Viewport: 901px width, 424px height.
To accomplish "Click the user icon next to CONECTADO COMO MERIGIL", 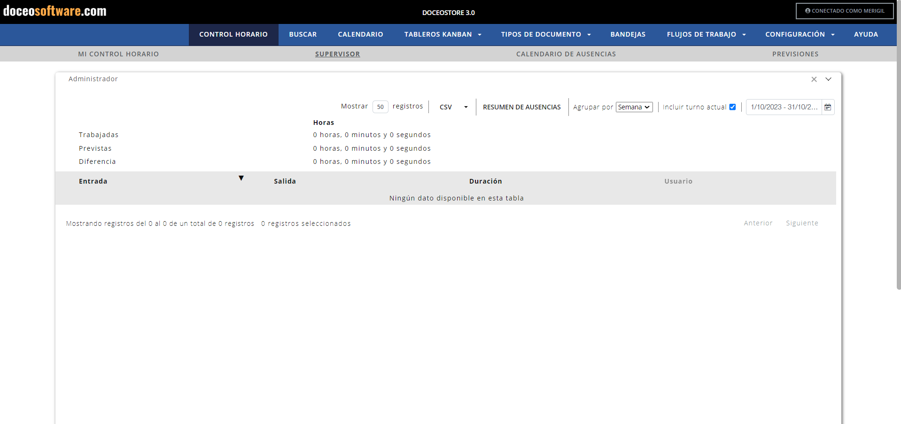I will point(807,10).
